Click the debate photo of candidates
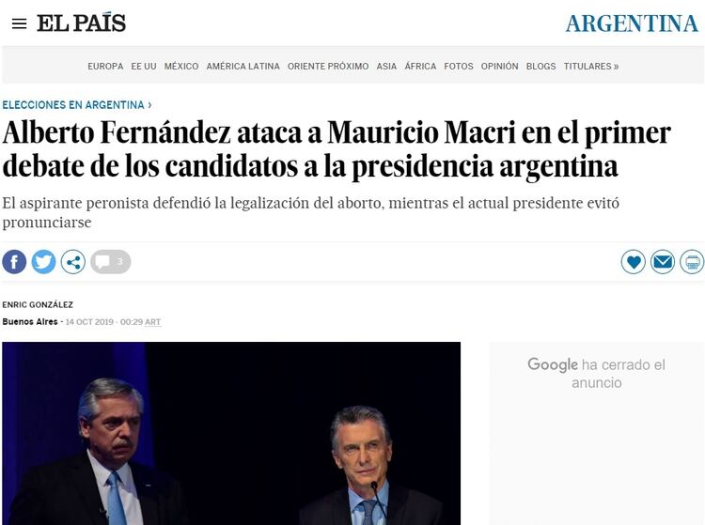 point(231,432)
